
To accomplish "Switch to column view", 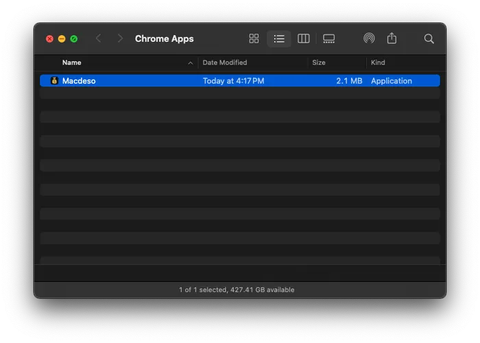I will (303, 38).
